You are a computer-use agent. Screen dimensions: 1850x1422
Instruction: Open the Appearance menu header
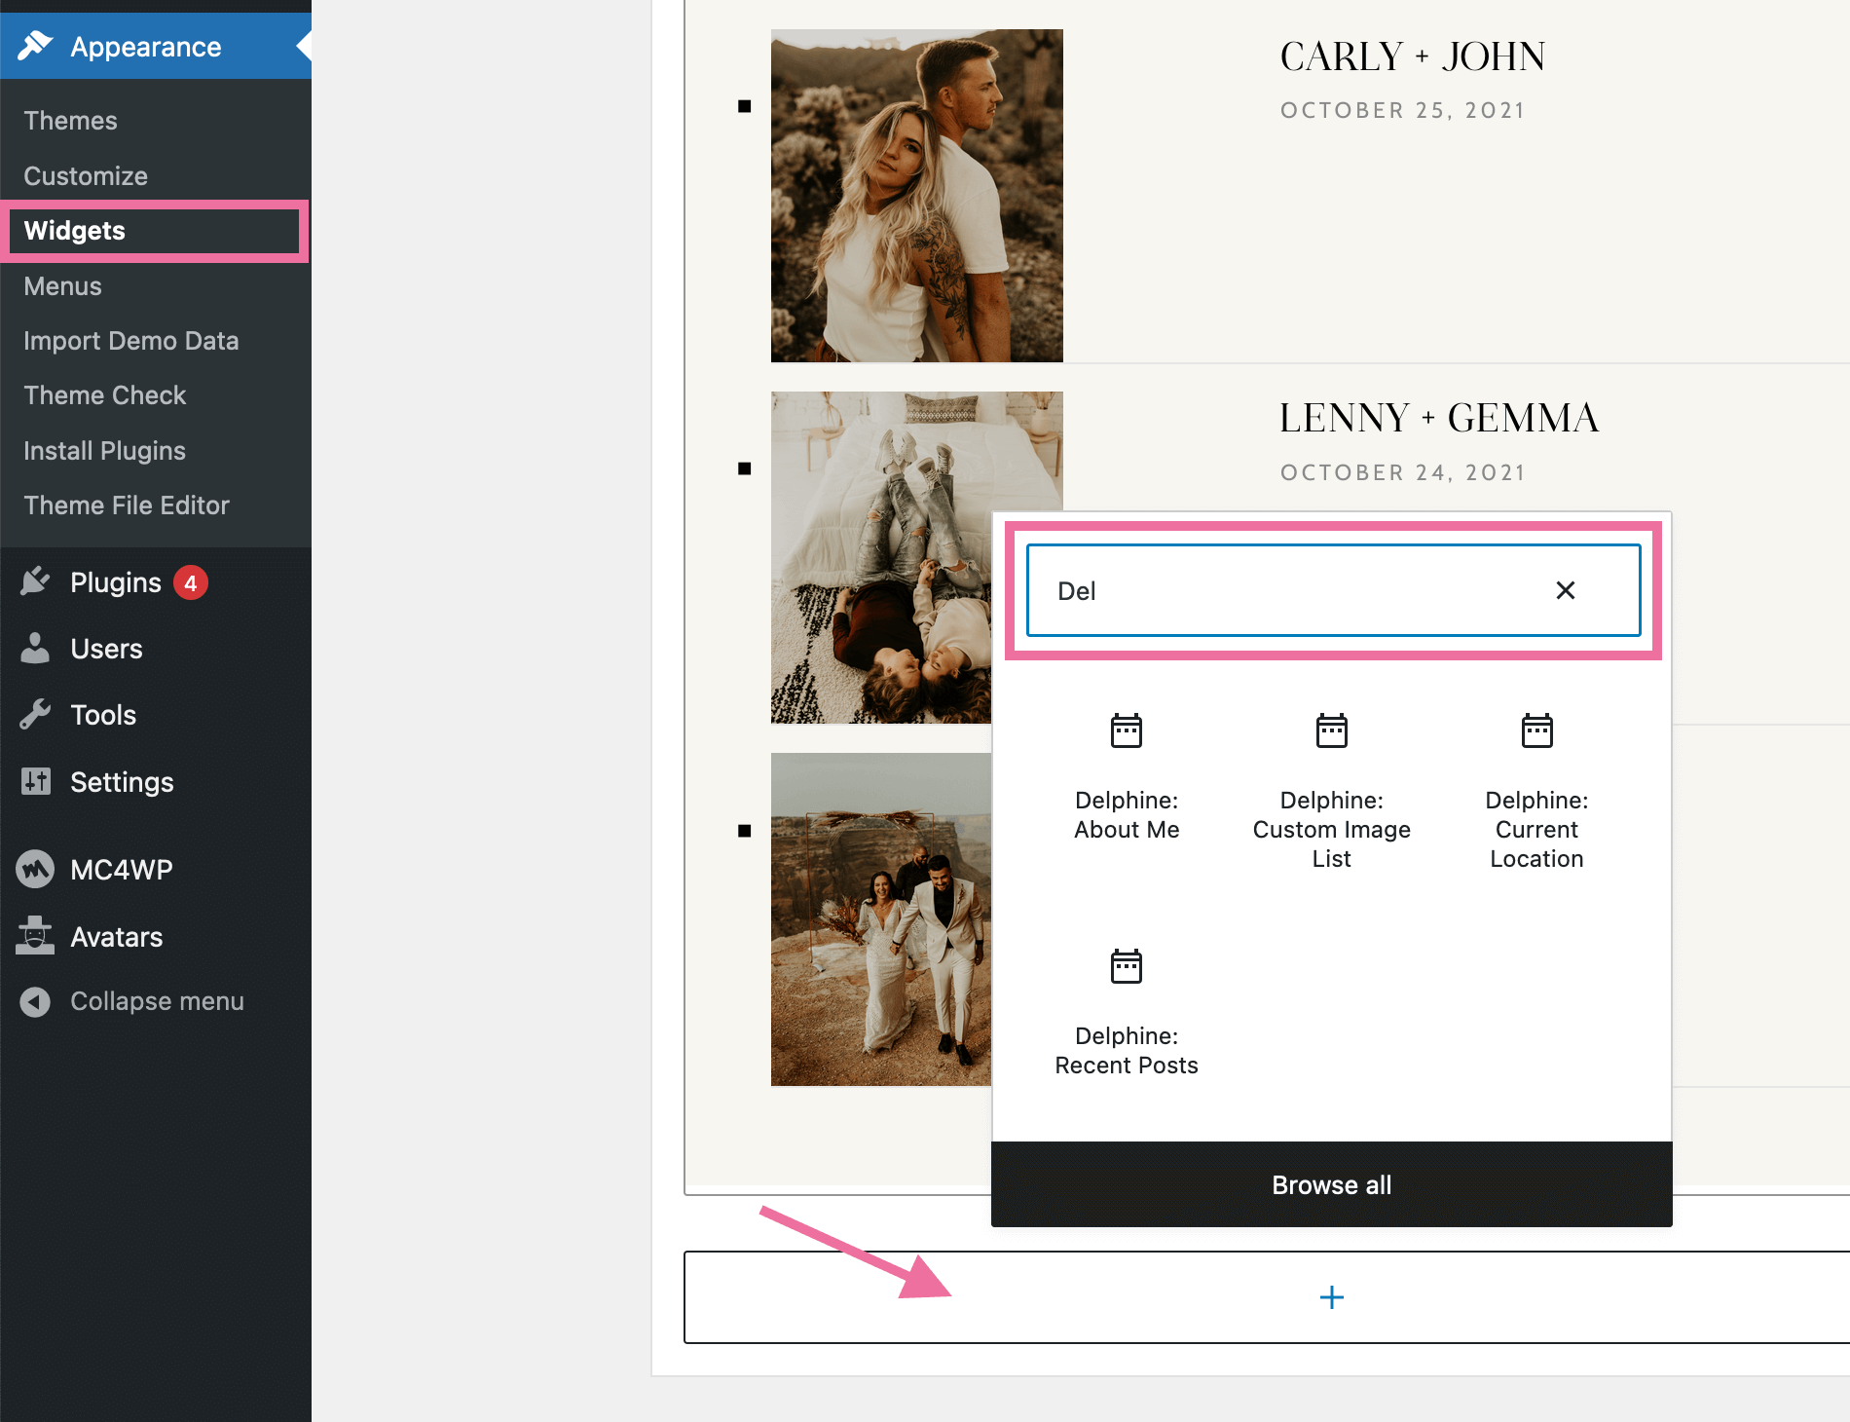[x=146, y=47]
